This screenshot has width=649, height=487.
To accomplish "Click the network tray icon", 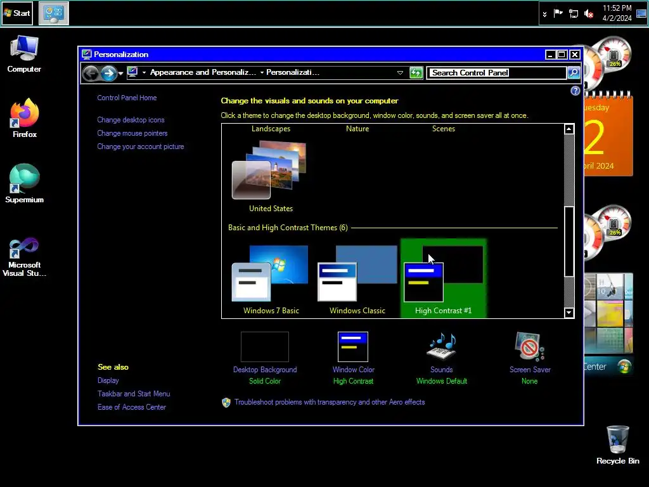I will (573, 14).
